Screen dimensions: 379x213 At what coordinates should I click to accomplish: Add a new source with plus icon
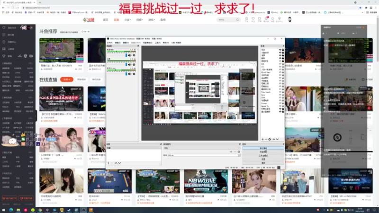[263, 139]
